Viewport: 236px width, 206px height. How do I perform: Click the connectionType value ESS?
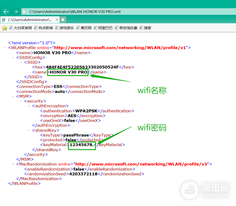(x=58, y=87)
